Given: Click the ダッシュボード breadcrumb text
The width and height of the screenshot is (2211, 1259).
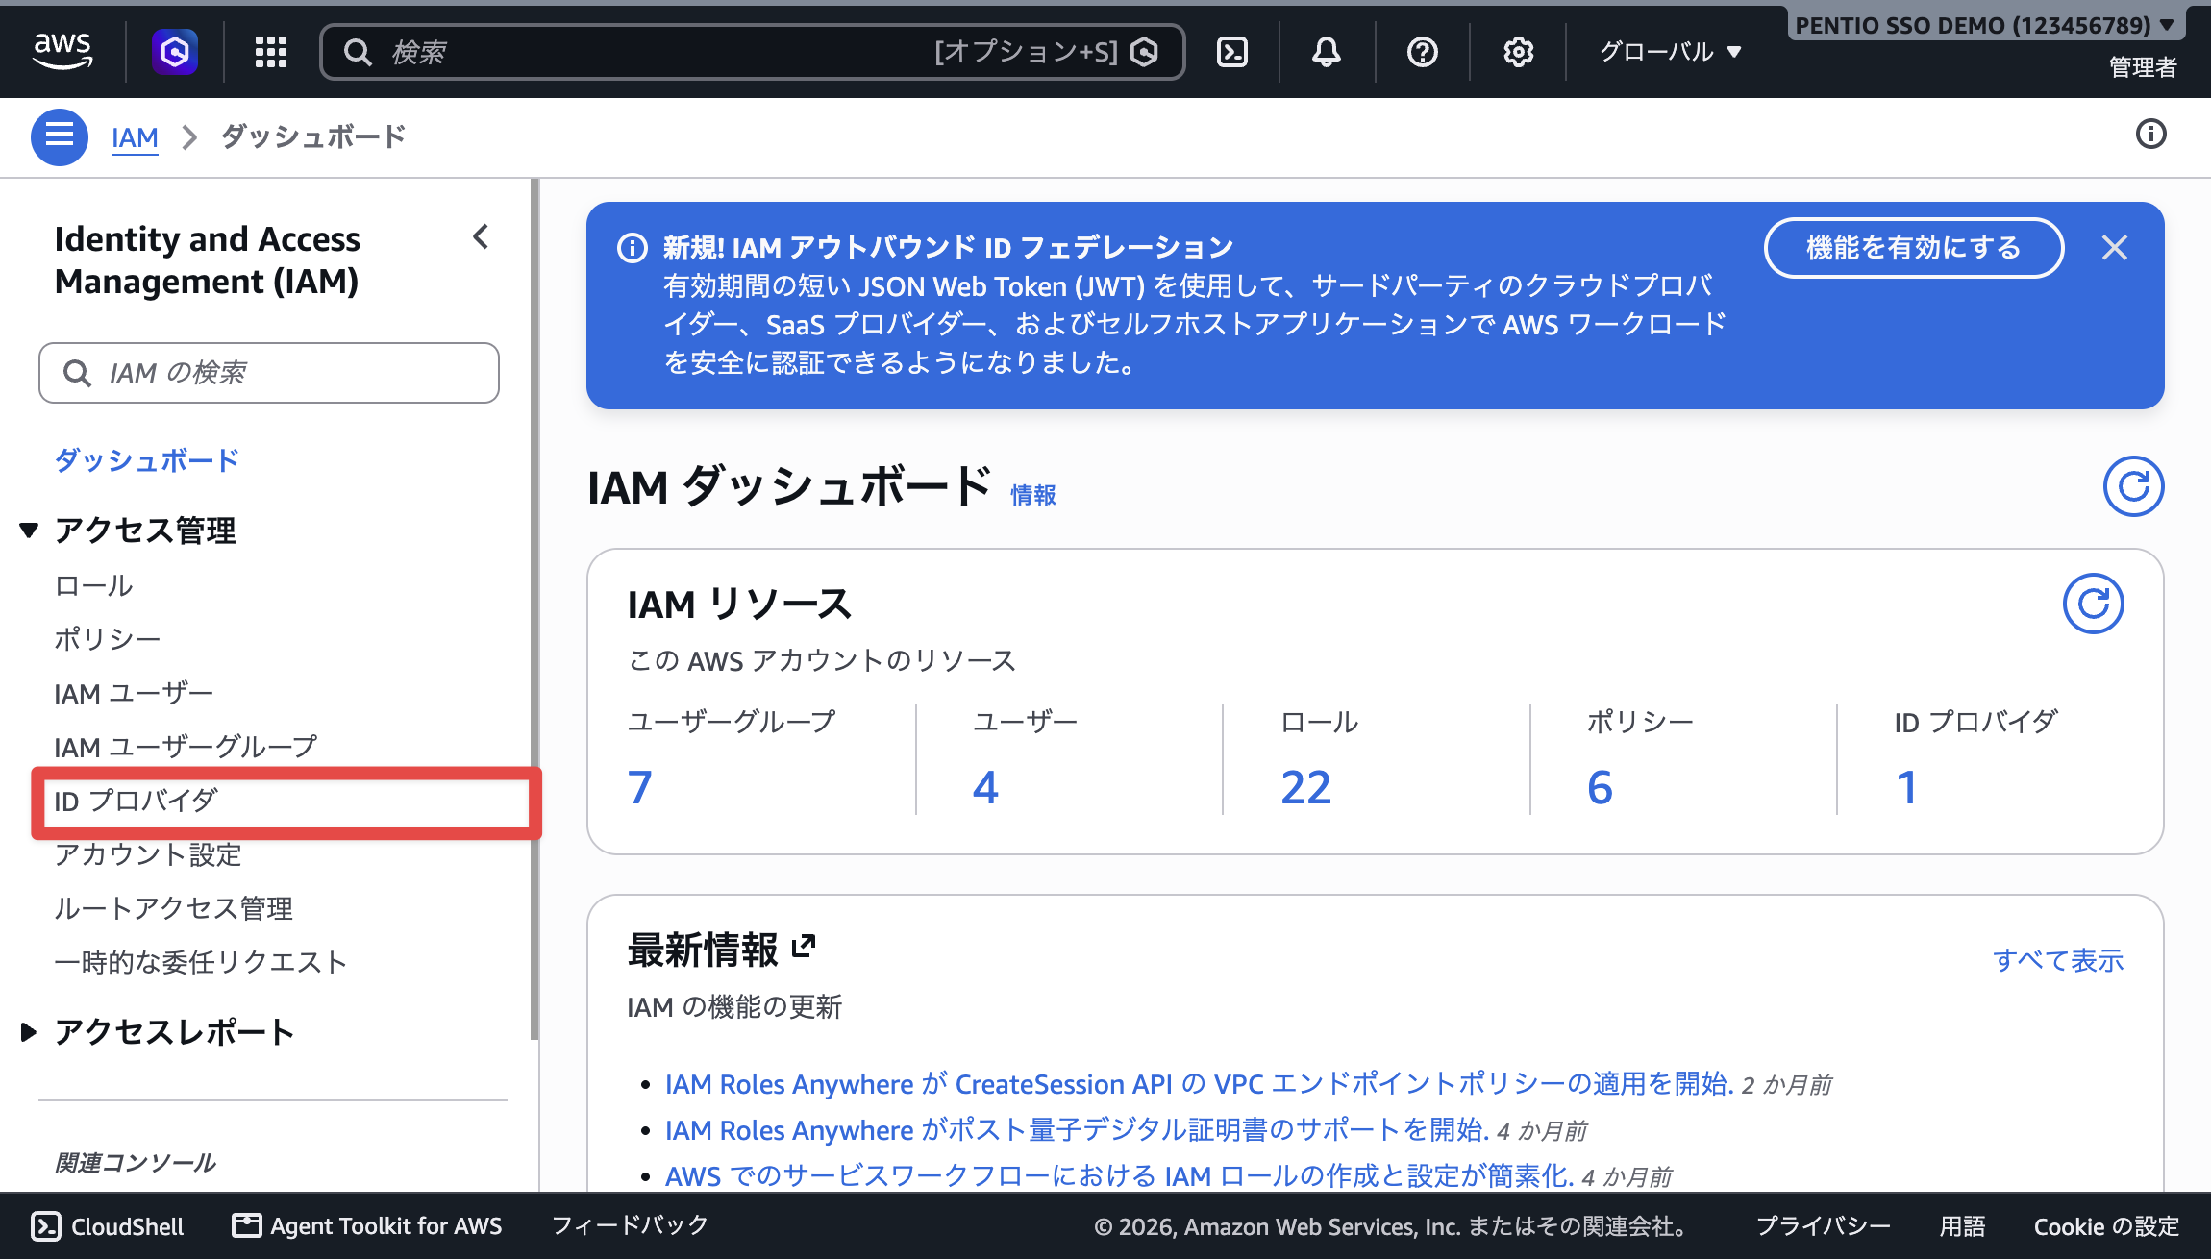Looking at the screenshot, I should (x=313, y=136).
